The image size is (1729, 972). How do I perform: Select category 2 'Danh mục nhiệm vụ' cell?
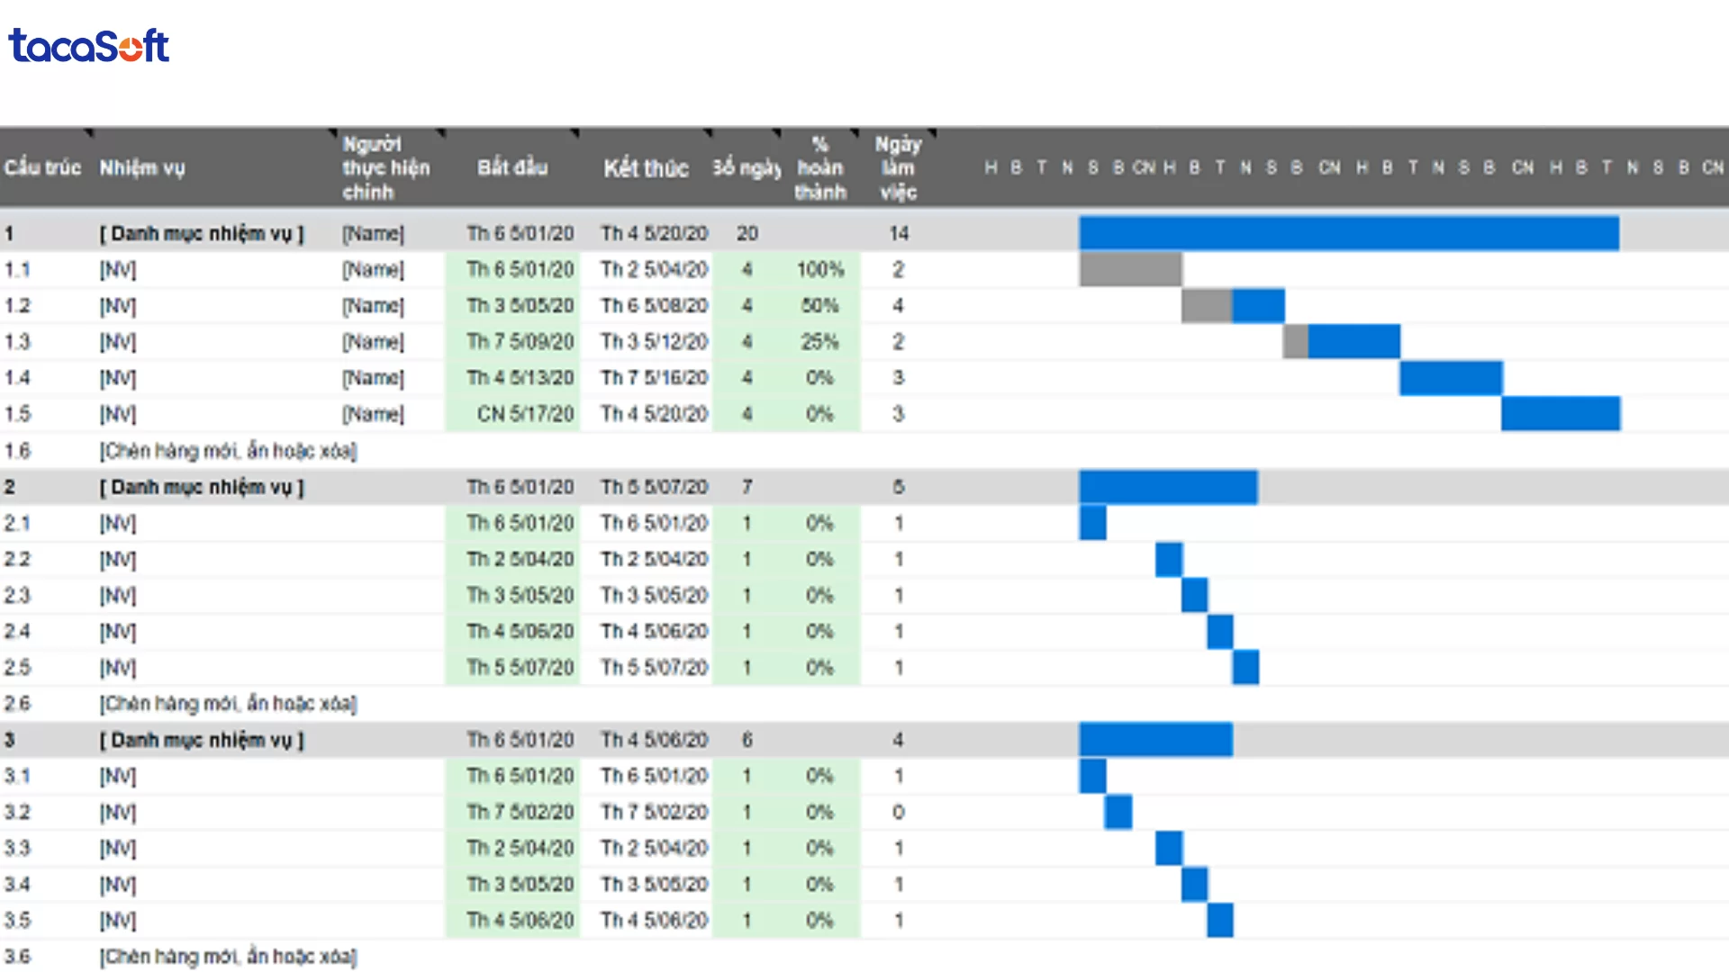pos(202,487)
